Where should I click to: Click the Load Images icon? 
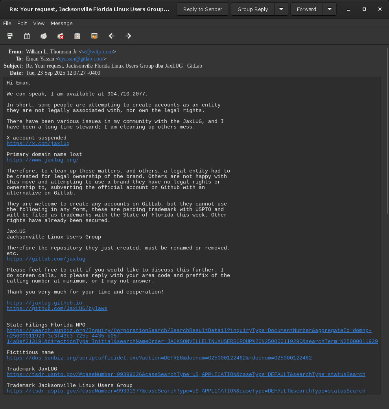[x=94, y=36]
